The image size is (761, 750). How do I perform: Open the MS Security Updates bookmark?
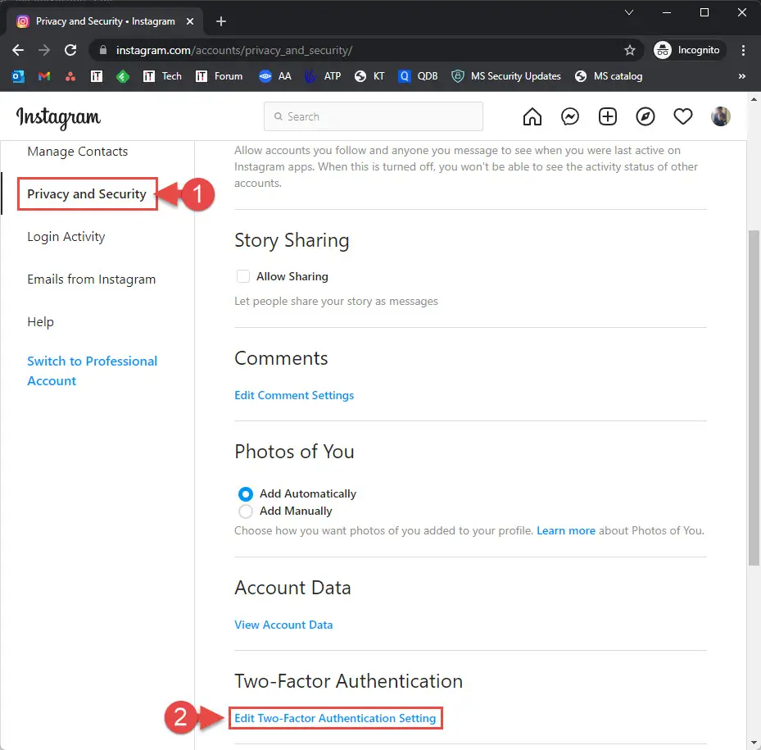click(x=506, y=76)
